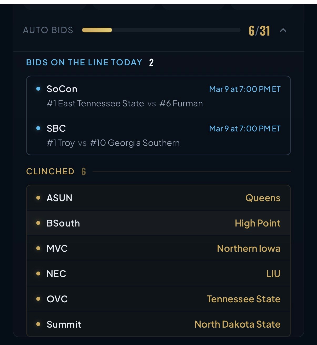Open the SoCon tab header
Image resolution: width=317 pixels, height=345 pixels.
click(62, 89)
